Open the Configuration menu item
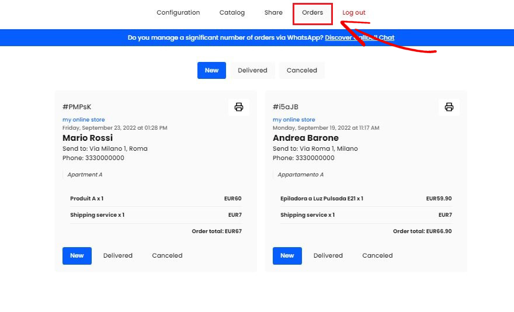Viewport: 514px width, 312px height. (x=178, y=13)
